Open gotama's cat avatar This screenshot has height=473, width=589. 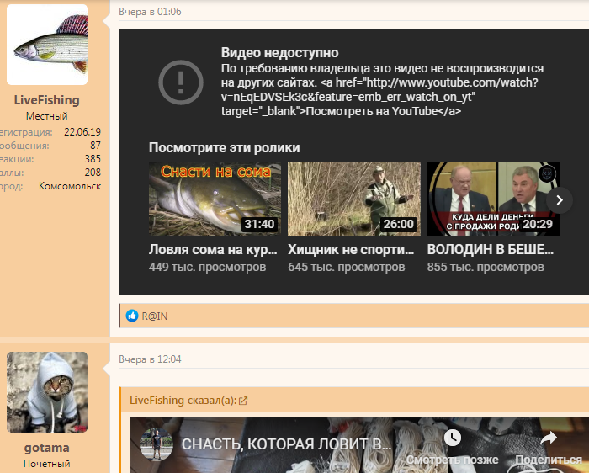coord(47,392)
